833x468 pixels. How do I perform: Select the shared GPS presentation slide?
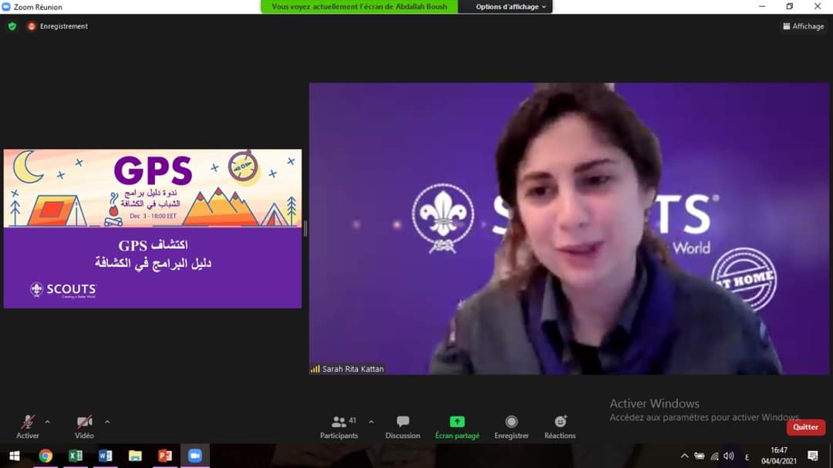click(153, 228)
